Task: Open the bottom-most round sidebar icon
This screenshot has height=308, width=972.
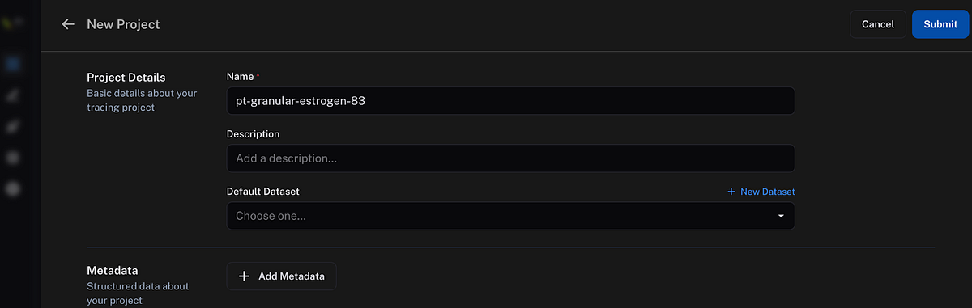Action: [x=12, y=188]
